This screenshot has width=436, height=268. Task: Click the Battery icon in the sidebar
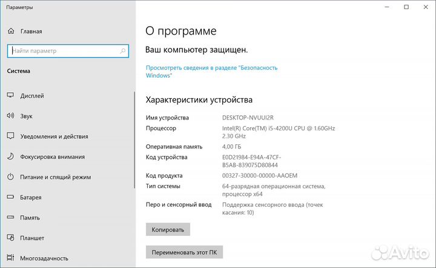pyautogui.click(x=10, y=198)
